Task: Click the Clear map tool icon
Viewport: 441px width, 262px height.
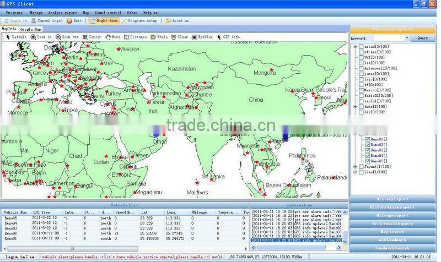Action: tap(173, 37)
